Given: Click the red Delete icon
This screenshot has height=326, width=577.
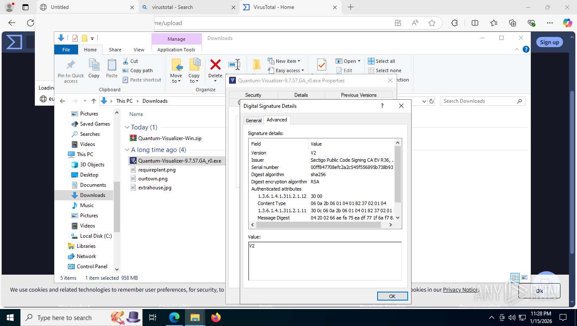Looking at the screenshot, I should click(x=216, y=65).
